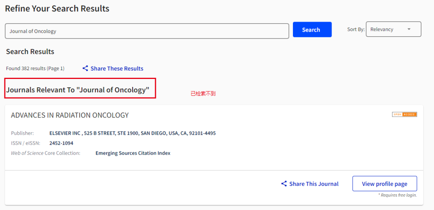Click the Journals Relevant To heading
This screenshot has height=210, width=434.
pos(78,90)
